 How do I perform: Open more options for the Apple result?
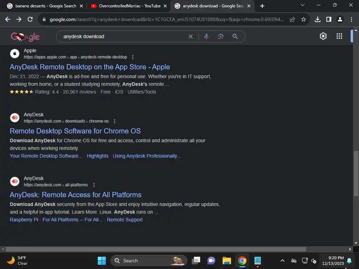coord(133,57)
